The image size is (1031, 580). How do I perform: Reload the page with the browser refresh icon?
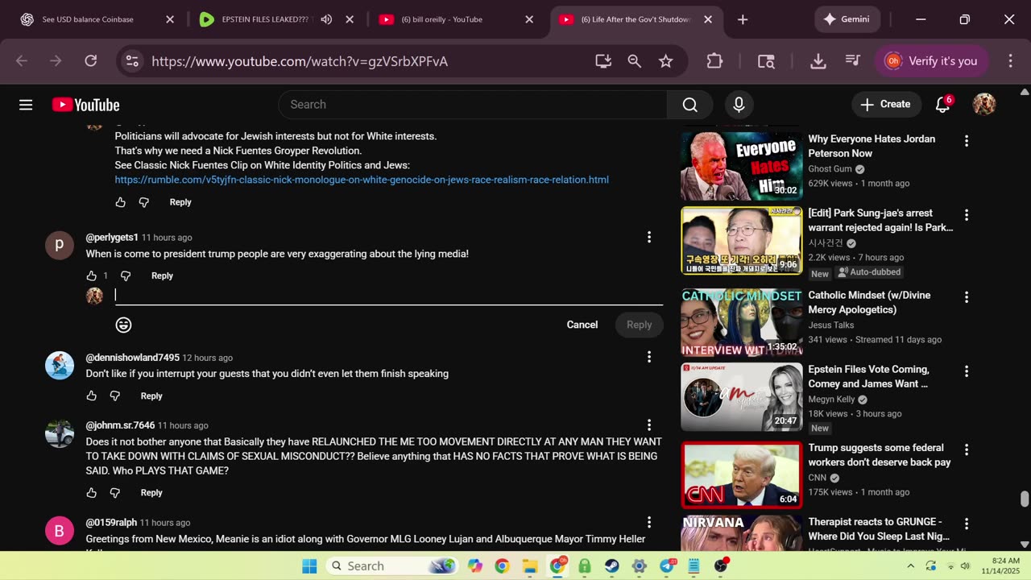click(x=91, y=61)
